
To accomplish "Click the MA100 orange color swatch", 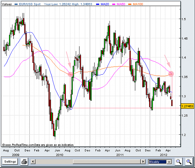I will 130,4.
